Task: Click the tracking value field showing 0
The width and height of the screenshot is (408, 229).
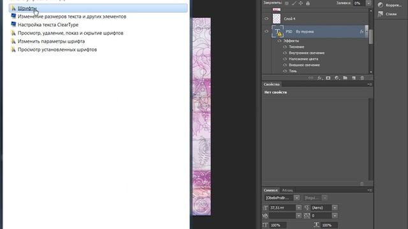Action: coord(321,216)
